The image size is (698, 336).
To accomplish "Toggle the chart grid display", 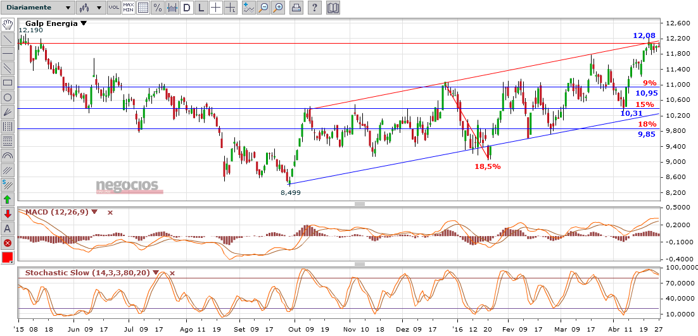I will tap(143, 8).
